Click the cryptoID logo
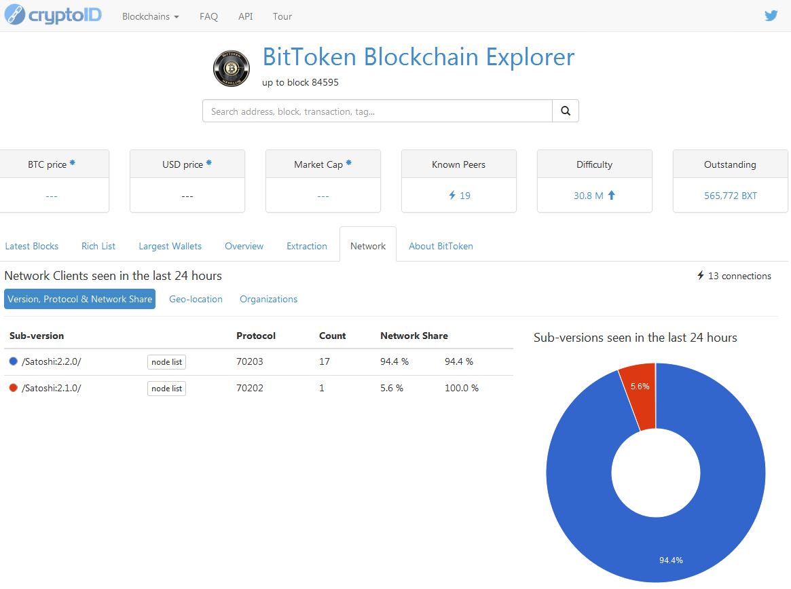 pos(53,15)
